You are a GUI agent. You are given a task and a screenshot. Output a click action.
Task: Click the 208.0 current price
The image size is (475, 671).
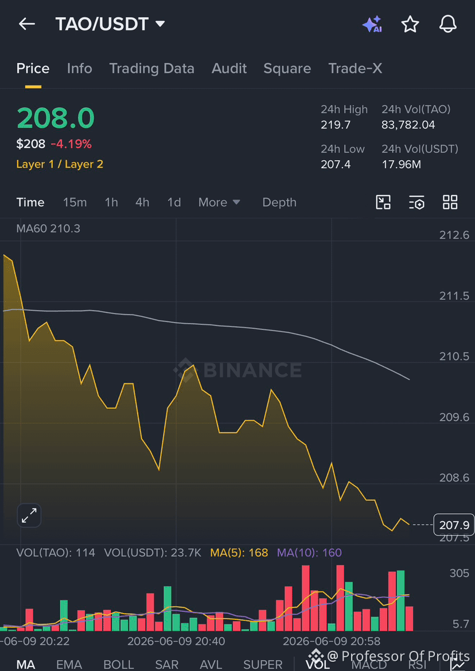pyautogui.click(x=56, y=118)
